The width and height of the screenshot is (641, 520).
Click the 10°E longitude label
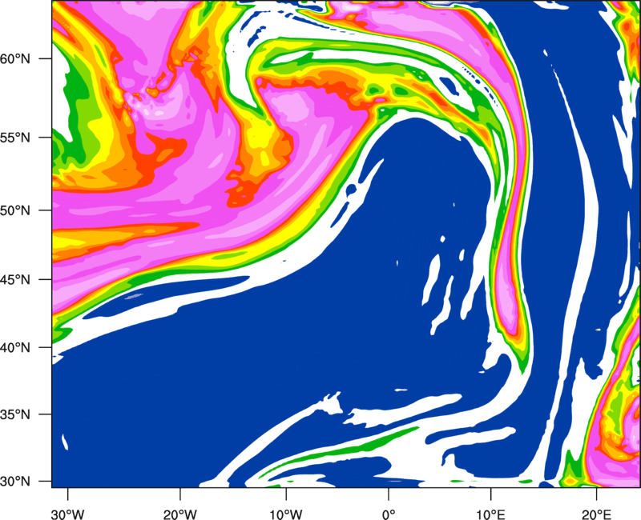click(x=490, y=514)
